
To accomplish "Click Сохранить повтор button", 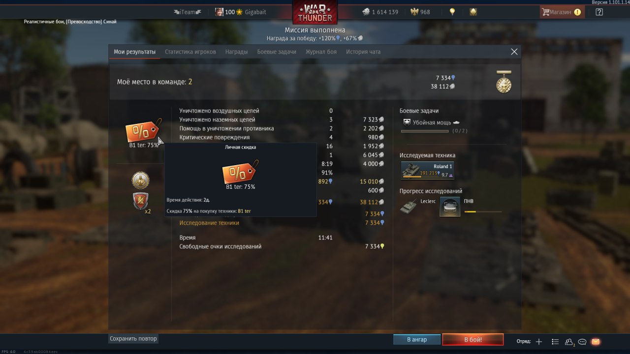I will click(x=133, y=338).
